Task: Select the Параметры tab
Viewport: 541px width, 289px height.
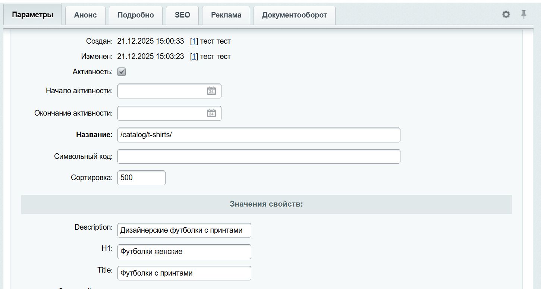Action: click(32, 14)
